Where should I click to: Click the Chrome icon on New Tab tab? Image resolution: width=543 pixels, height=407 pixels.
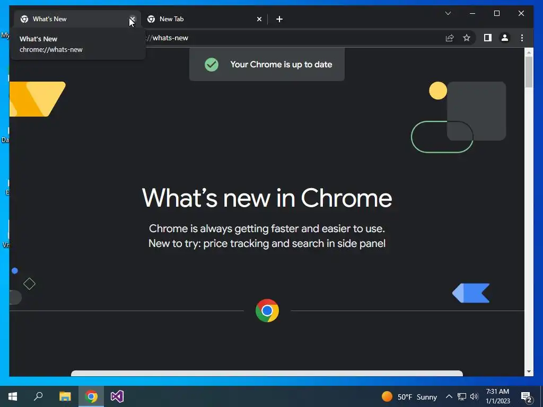click(x=151, y=19)
